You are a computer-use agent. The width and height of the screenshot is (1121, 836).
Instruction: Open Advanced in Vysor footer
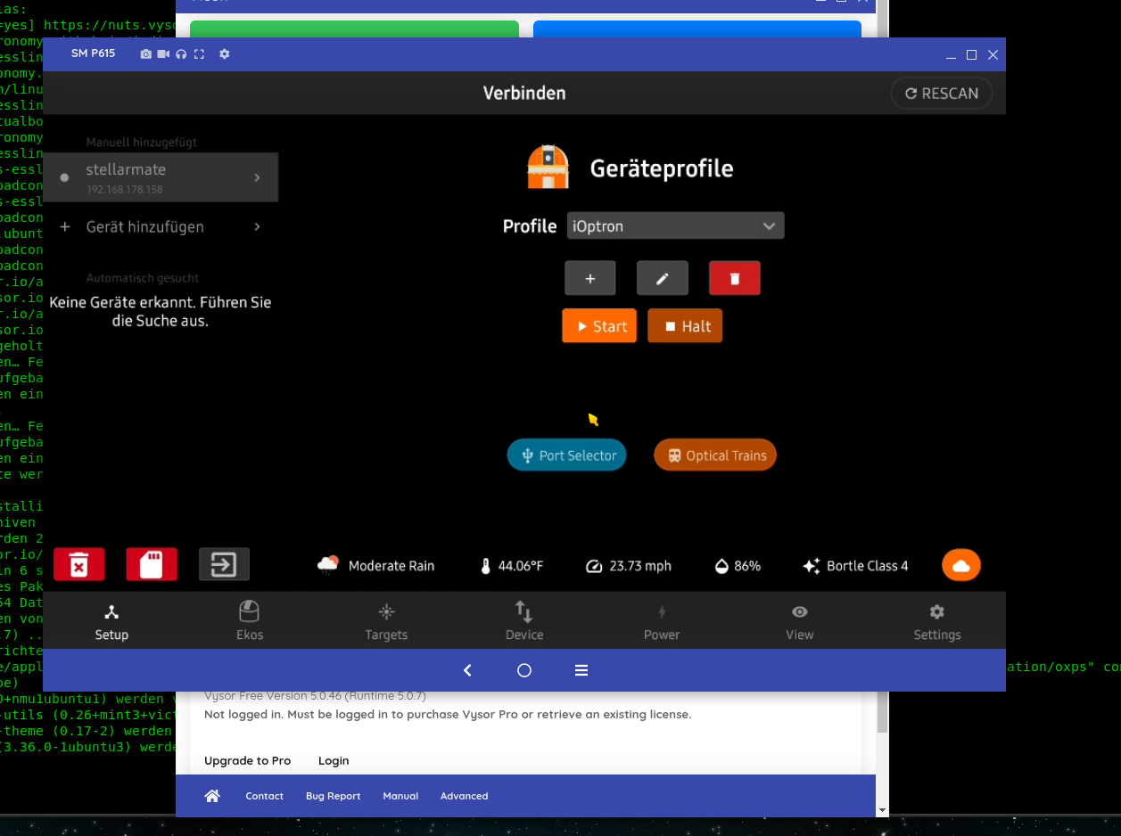pyautogui.click(x=465, y=796)
